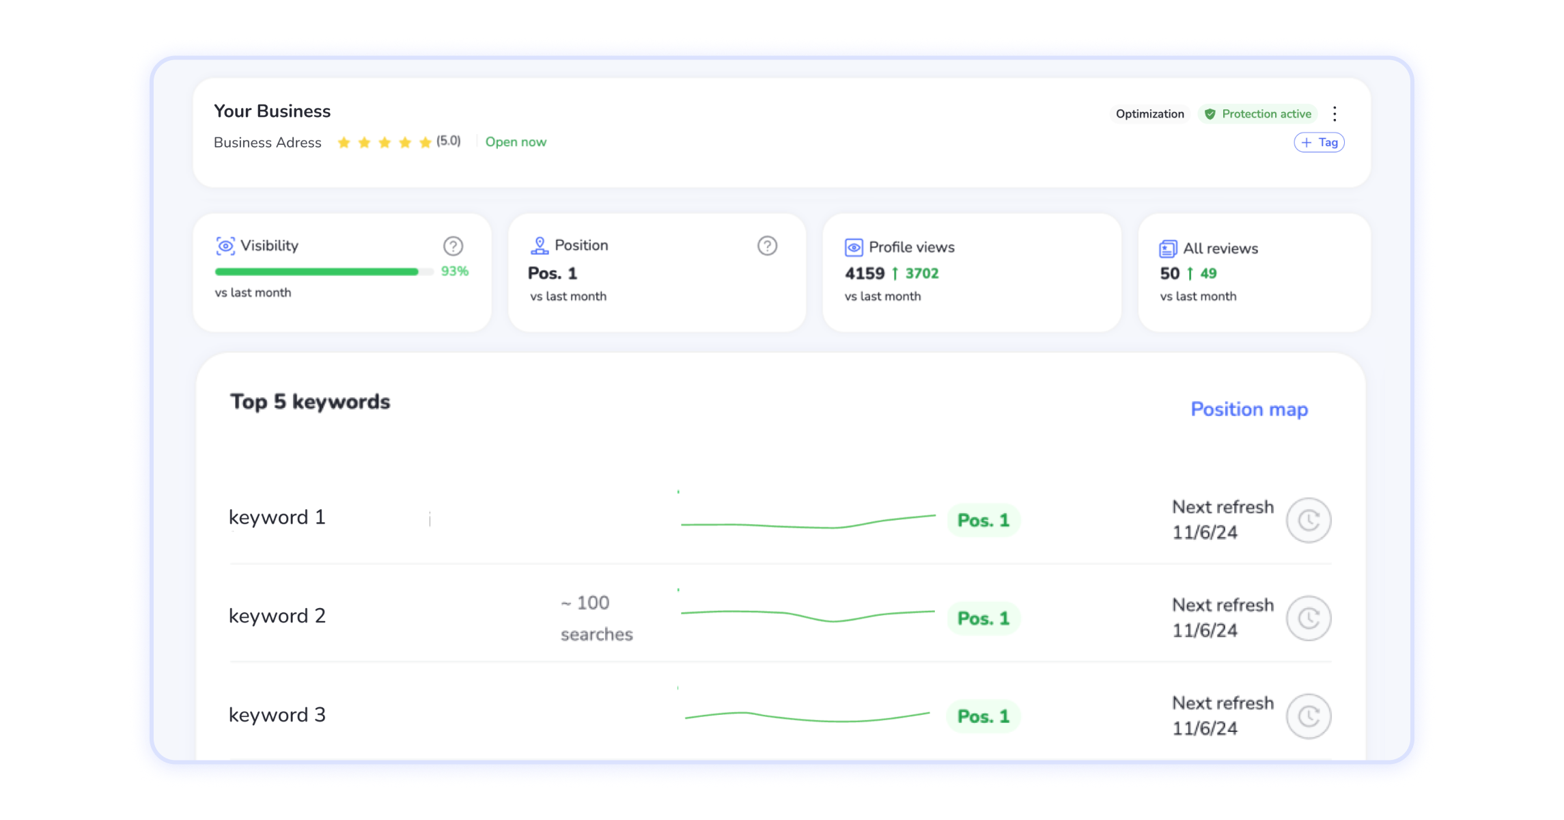Select the Position map-pin icon
Image resolution: width=1564 pixels, height=820 pixels.
(x=540, y=244)
